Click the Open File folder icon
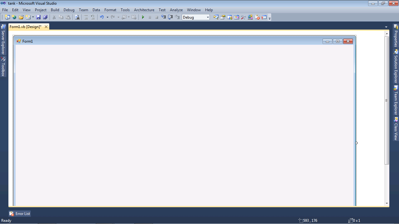The height and width of the screenshot is (224, 399). tap(21, 17)
